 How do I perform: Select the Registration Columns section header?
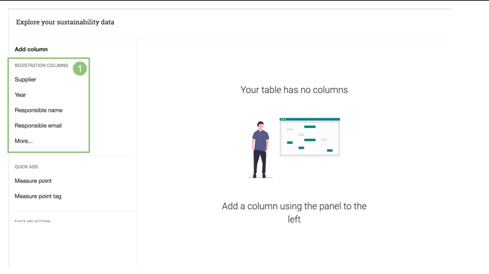41,66
